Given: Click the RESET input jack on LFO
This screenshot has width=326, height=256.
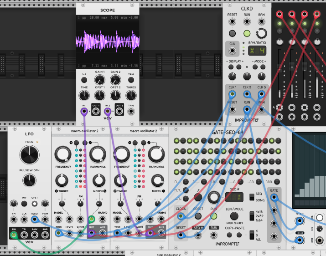Looking at the screenshot, I should tap(35, 219).
